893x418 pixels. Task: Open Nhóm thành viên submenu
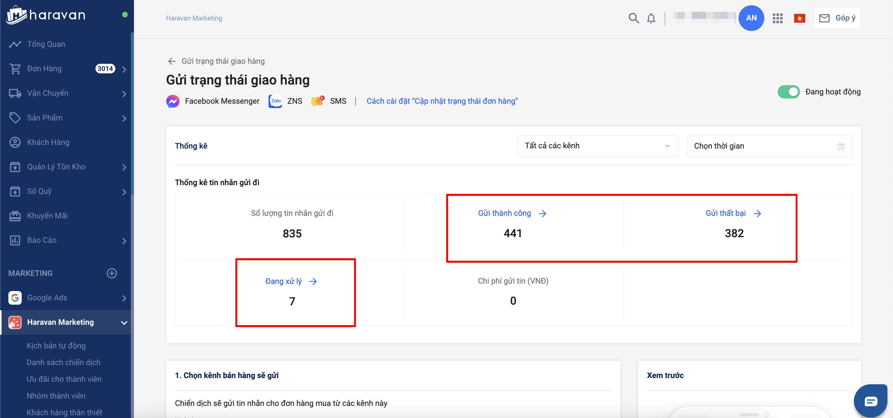(x=56, y=395)
